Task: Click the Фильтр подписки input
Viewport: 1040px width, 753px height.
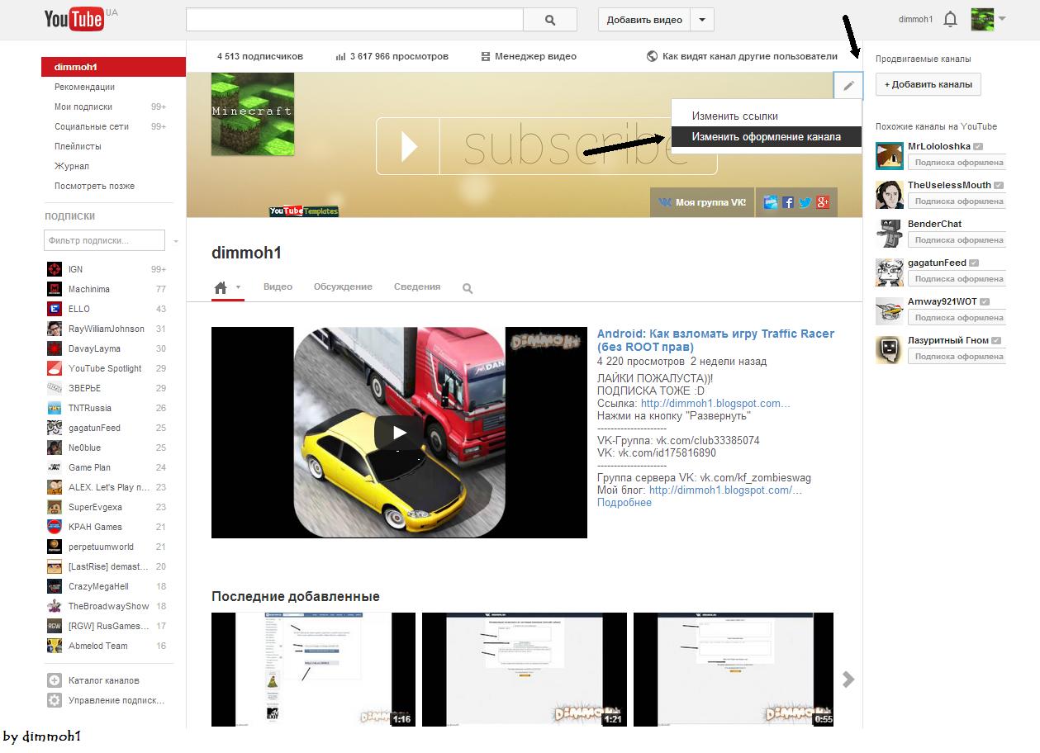Action: click(x=104, y=240)
